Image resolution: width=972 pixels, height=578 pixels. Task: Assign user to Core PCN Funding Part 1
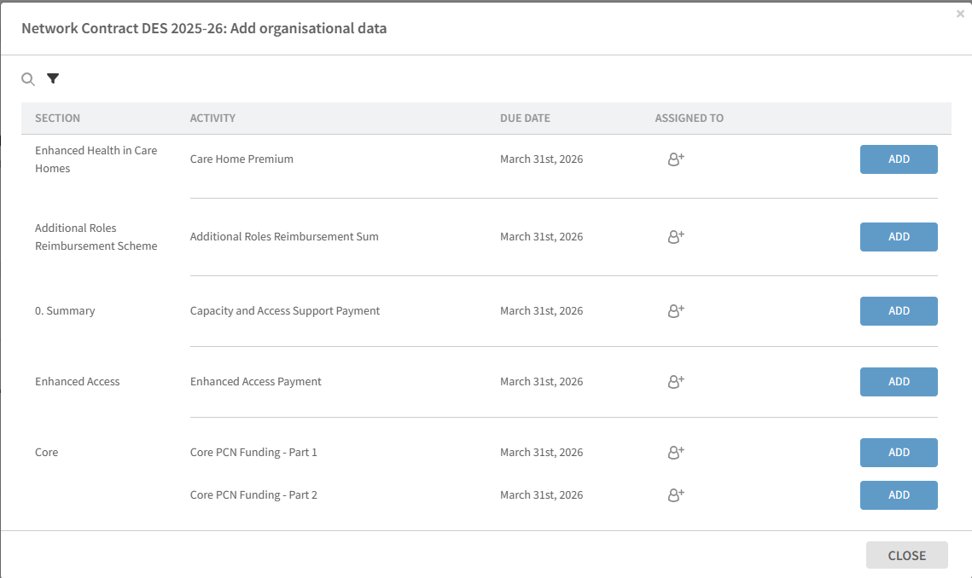point(676,453)
